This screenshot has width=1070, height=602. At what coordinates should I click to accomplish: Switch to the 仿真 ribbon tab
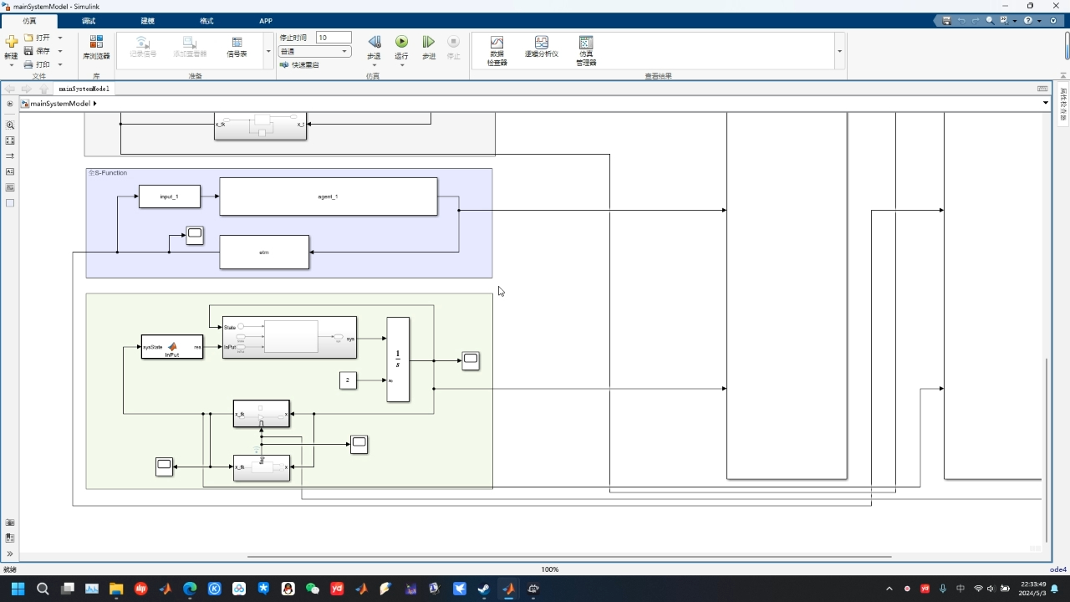coord(29,21)
